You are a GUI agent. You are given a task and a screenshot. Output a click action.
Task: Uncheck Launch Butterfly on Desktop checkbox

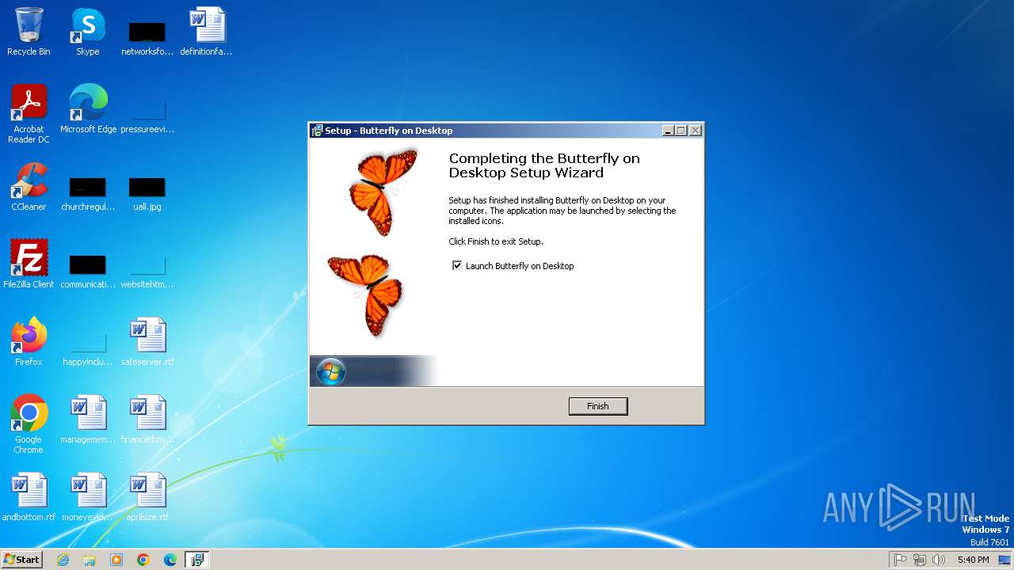click(457, 266)
